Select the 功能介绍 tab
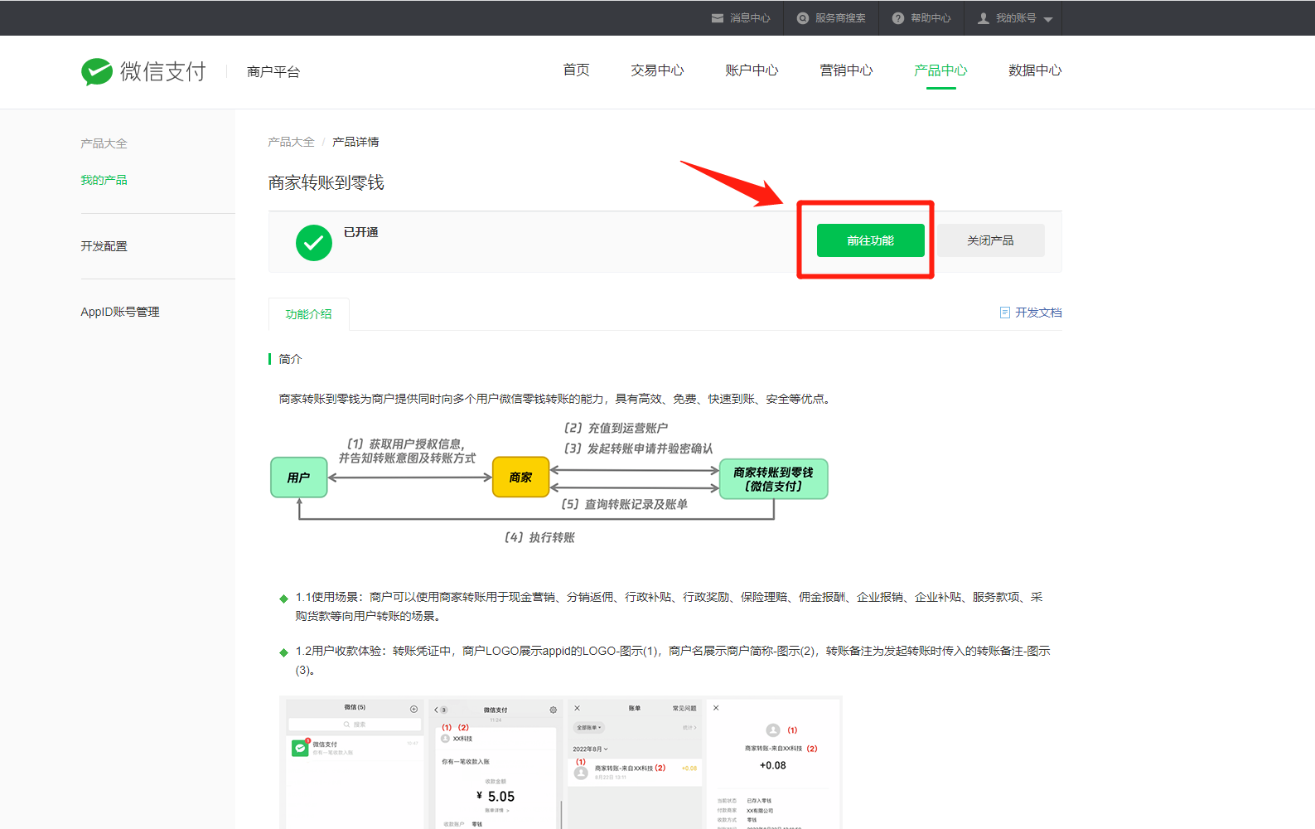Viewport: 1315px width, 829px height. point(308,314)
